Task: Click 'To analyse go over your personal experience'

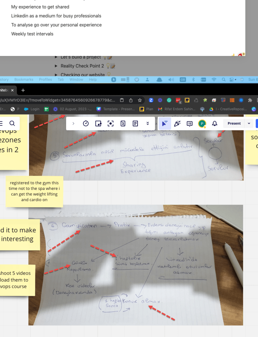Action: [56, 25]
